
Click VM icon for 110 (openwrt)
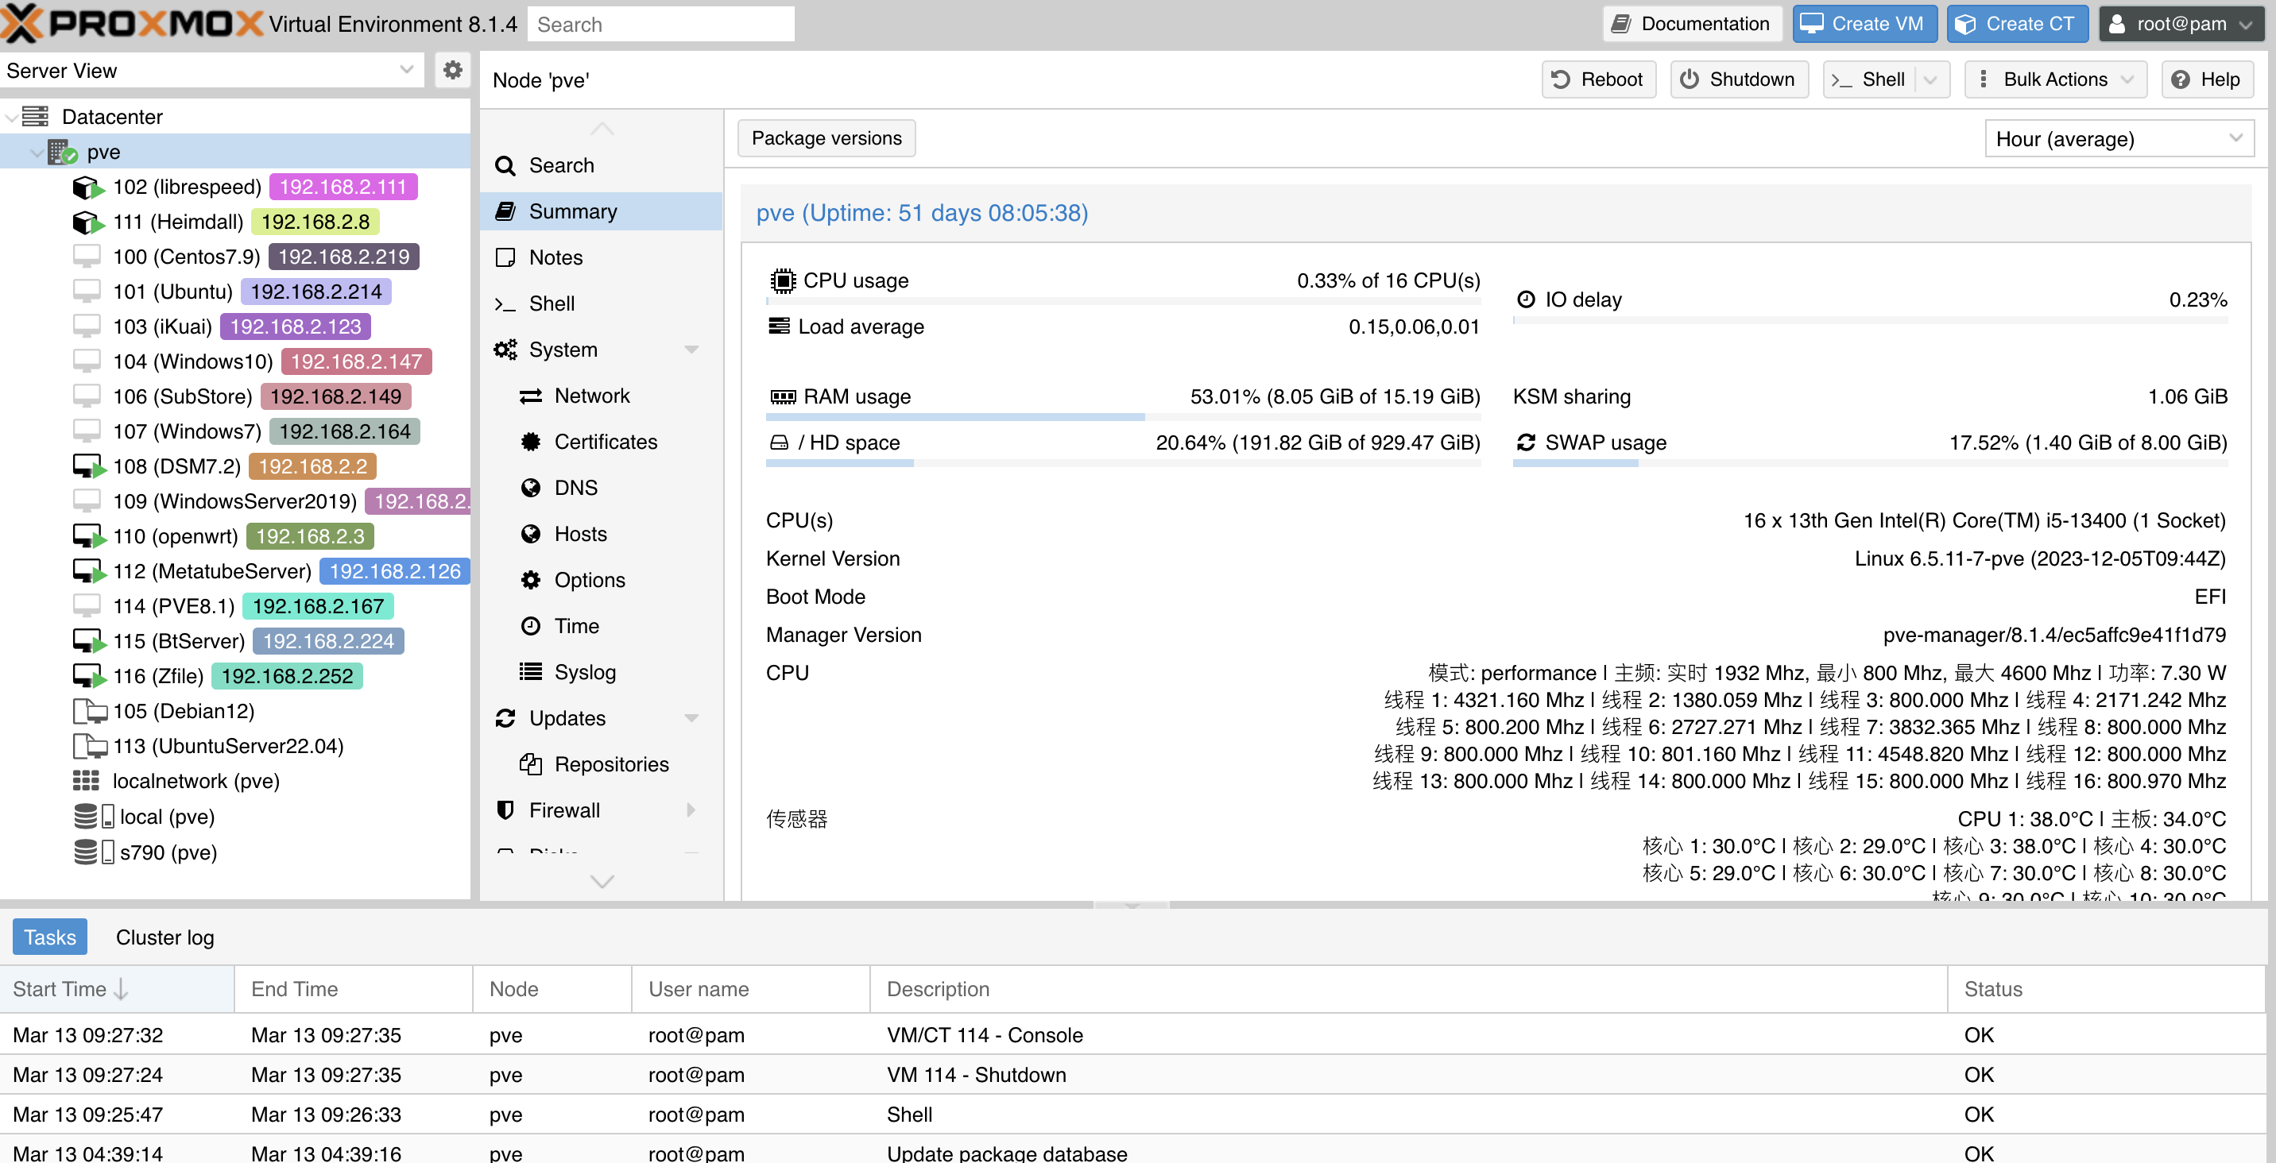pos(88,536)
